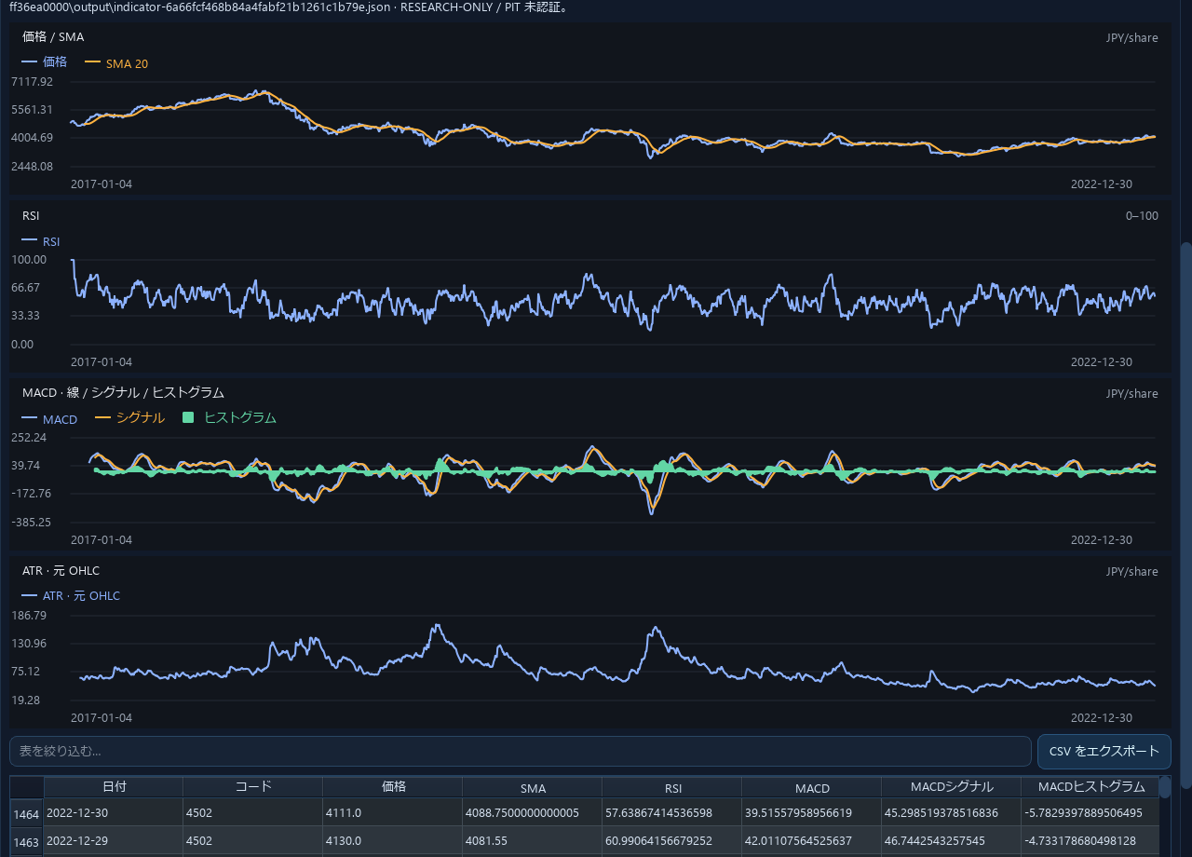
Task: Click the SMA cell 4081.55
Action: 533,841
